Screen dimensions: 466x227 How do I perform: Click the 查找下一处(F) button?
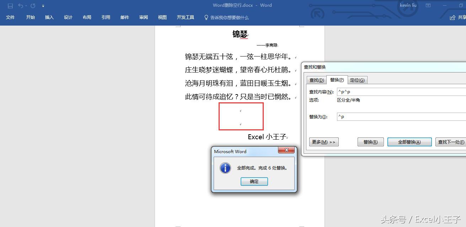click(x=451, y=142)
